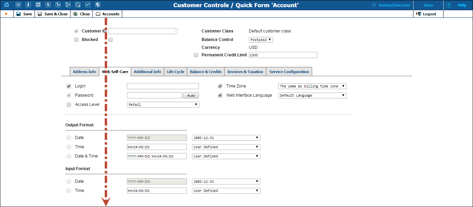Click the Input Format Time HH24:MI:SS field
The image size is (473, 207).
click(157, 191)
